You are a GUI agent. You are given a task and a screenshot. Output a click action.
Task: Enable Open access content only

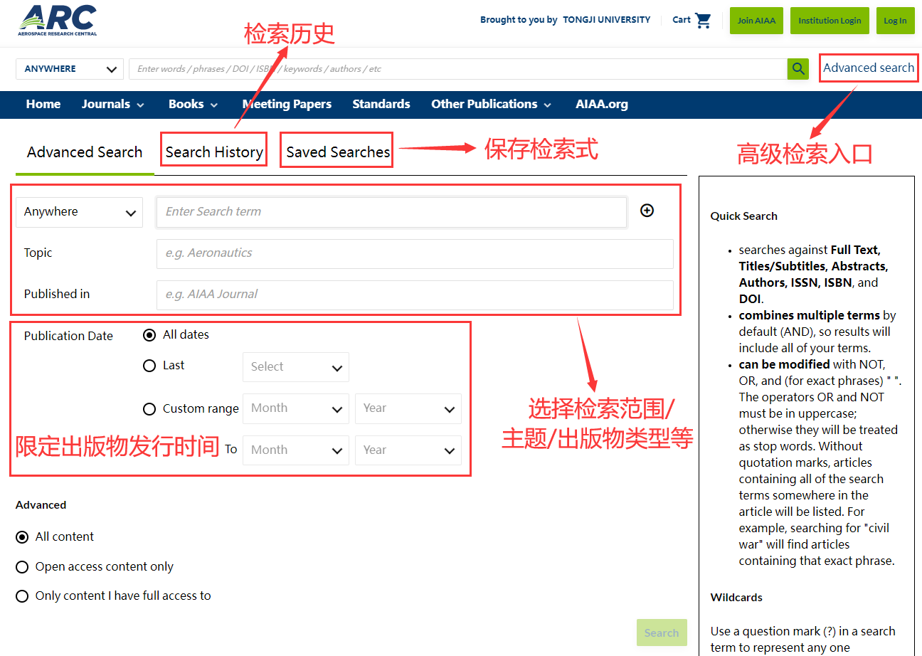[x=22, y=567]
